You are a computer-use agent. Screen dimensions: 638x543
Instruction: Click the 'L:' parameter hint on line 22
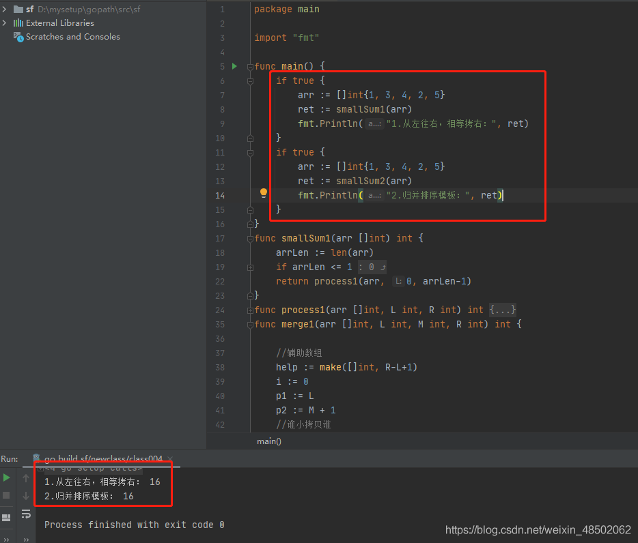pos(398,281)
